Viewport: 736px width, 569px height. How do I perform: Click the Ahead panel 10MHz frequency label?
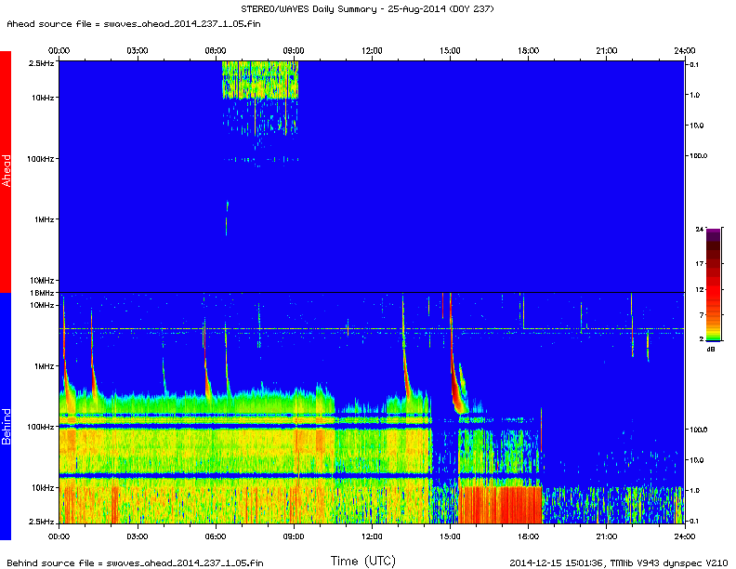coord(42,281)
